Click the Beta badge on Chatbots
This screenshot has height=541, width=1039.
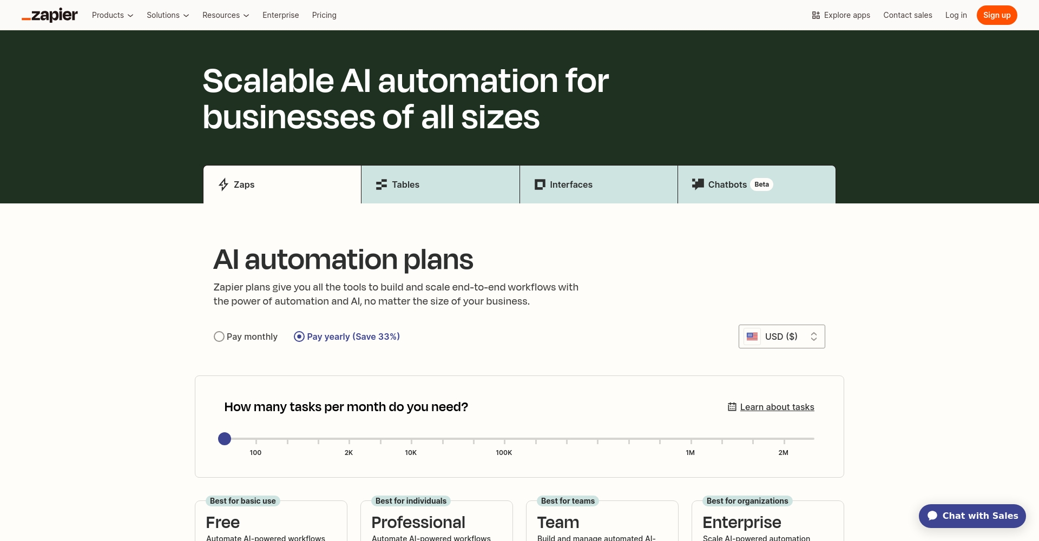click(x=761, y=184)
